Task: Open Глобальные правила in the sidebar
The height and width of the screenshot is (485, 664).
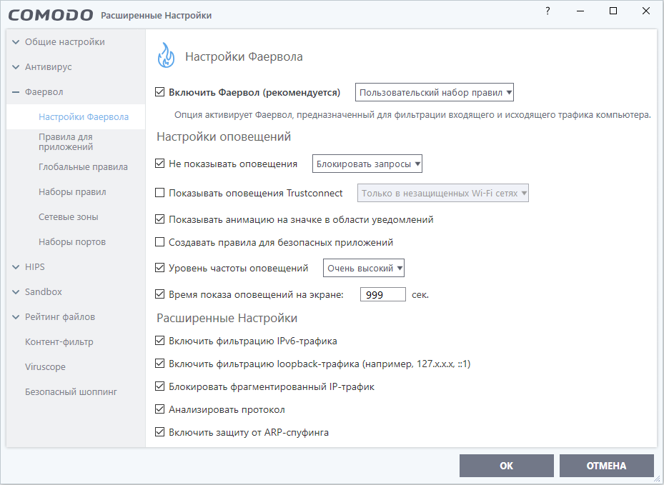Action: tap(83, 167)
